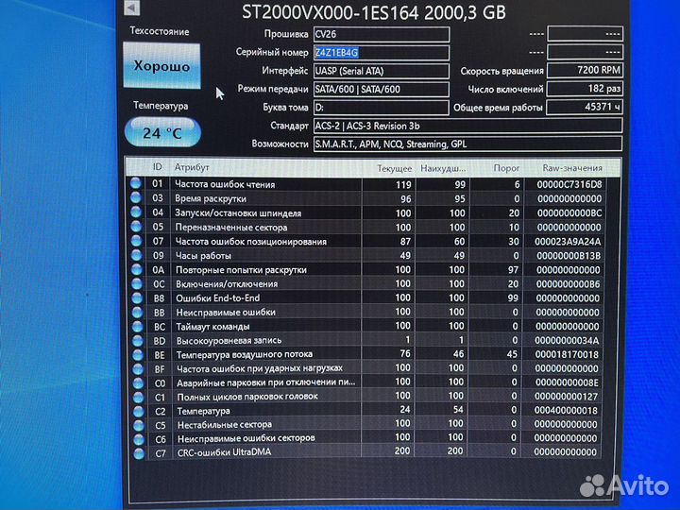Click the Прошивка field showing CV26
680x510 pixels.
pos(382,34)
